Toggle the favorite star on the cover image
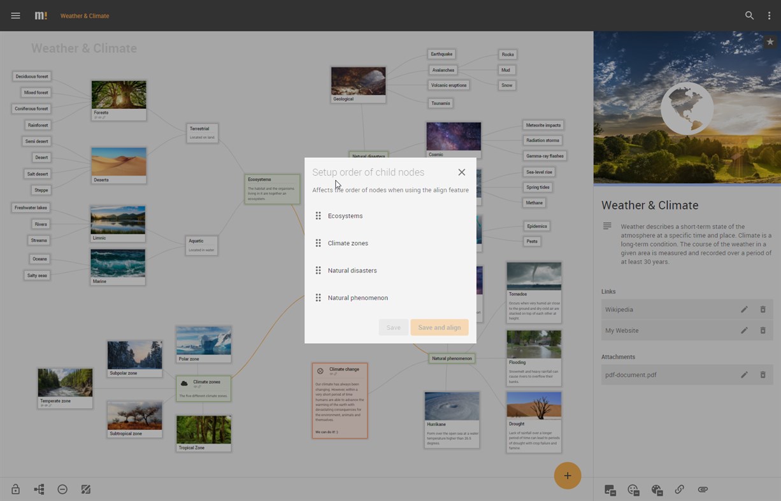Viewport: 781px width, 501px height. pyautogui.click(x=770, y=41)
